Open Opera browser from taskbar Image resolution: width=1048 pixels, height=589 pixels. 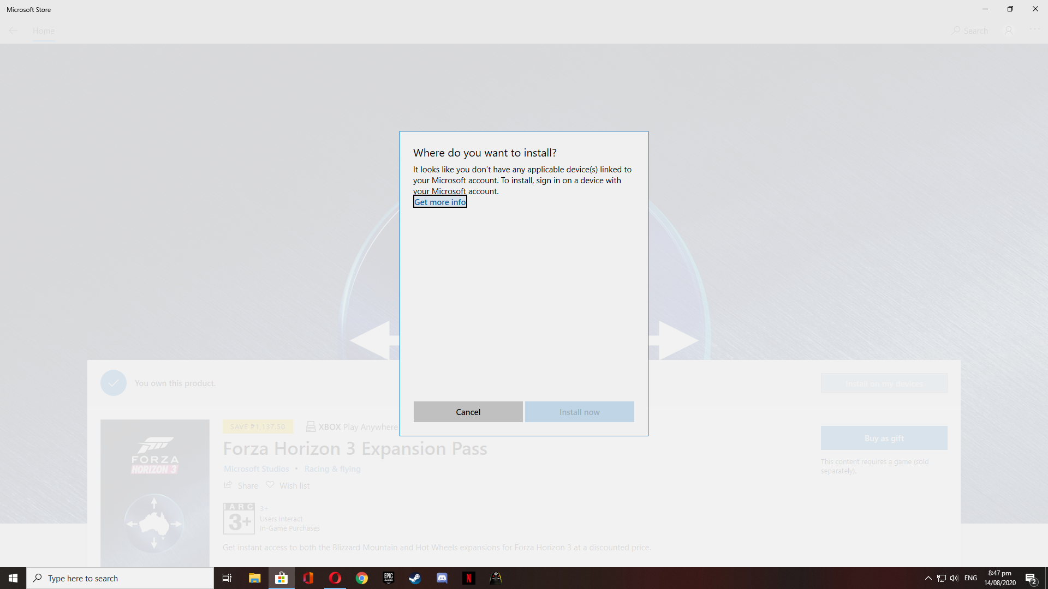pyautogui.click(x=335, y=578)
